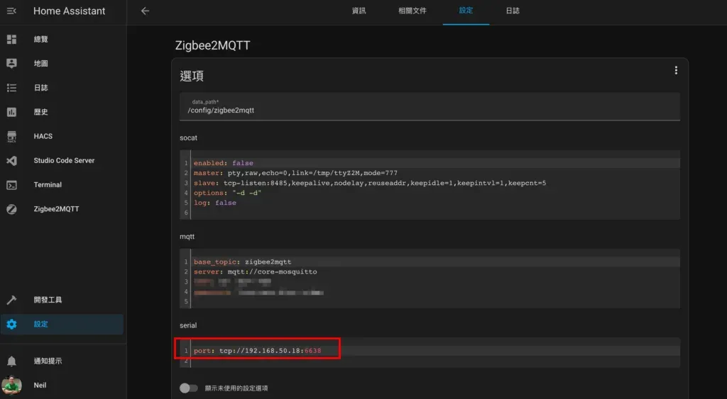
Task: Switch to the 相關文件 tab
Action: pos(412,11)
